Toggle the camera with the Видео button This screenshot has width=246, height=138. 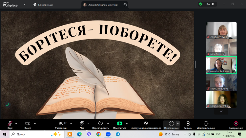[x=28, y=125]
